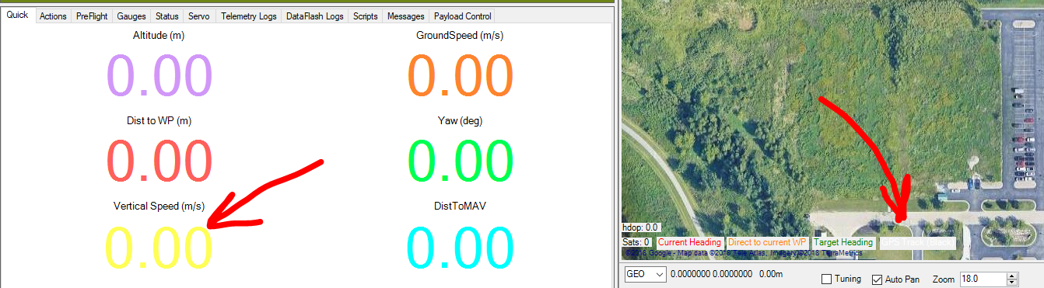Viewport: 1044px width, 288px height.
Task: Select the Servo tab
Action: [198, 16]
